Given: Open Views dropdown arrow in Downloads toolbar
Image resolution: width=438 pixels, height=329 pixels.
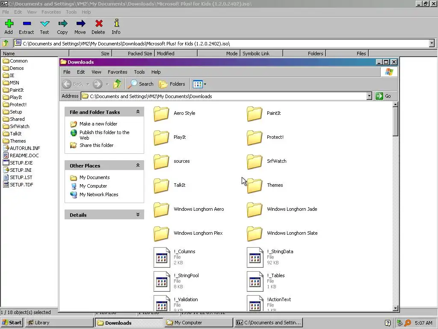Looking at the screenshot, I should tap(205, 84).
